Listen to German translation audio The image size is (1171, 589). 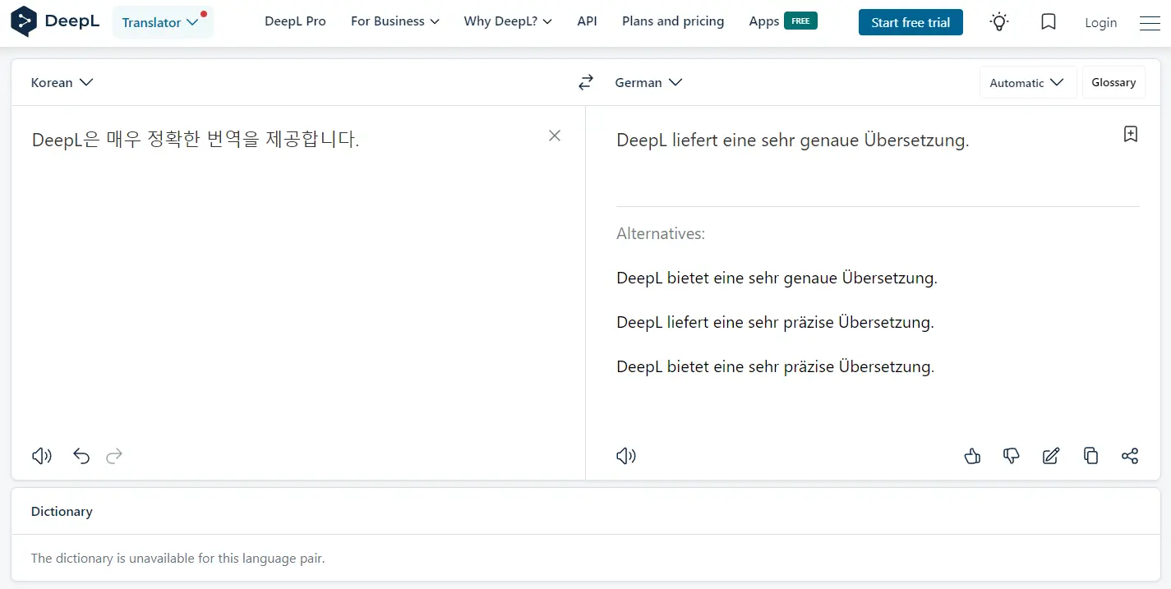[626, 456]
